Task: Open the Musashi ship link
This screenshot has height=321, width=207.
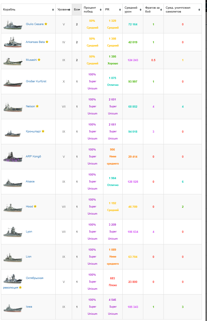Action: coord(31,60)
